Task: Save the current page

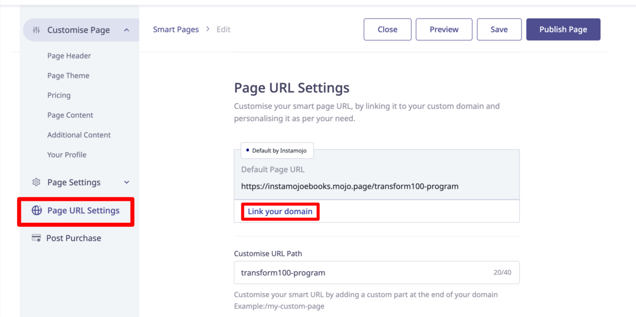Action: click(x=499, y=29)
